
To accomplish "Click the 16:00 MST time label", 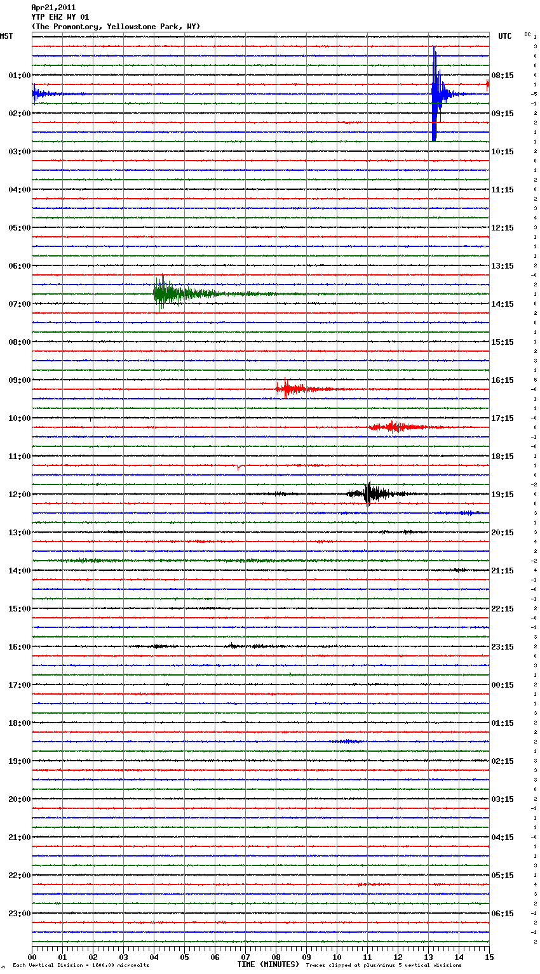I will [19, 647].
